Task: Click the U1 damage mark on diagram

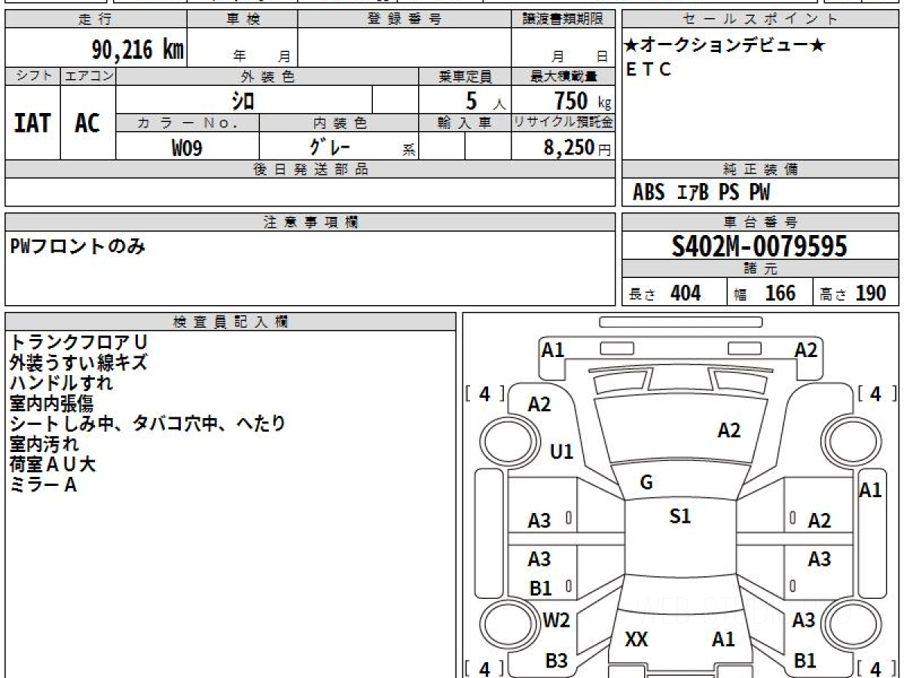Action: click(x=561, y=451)
